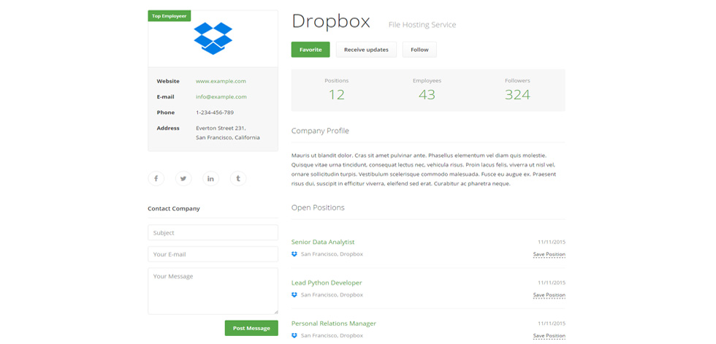
Task: Open the Lead Python Developer position
Action: click(x=327, y=283)
